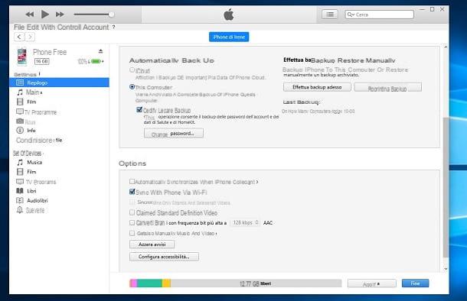Click the play button
Image resolution: width=467 pixels, height=301 pixels.
(45, 14)
